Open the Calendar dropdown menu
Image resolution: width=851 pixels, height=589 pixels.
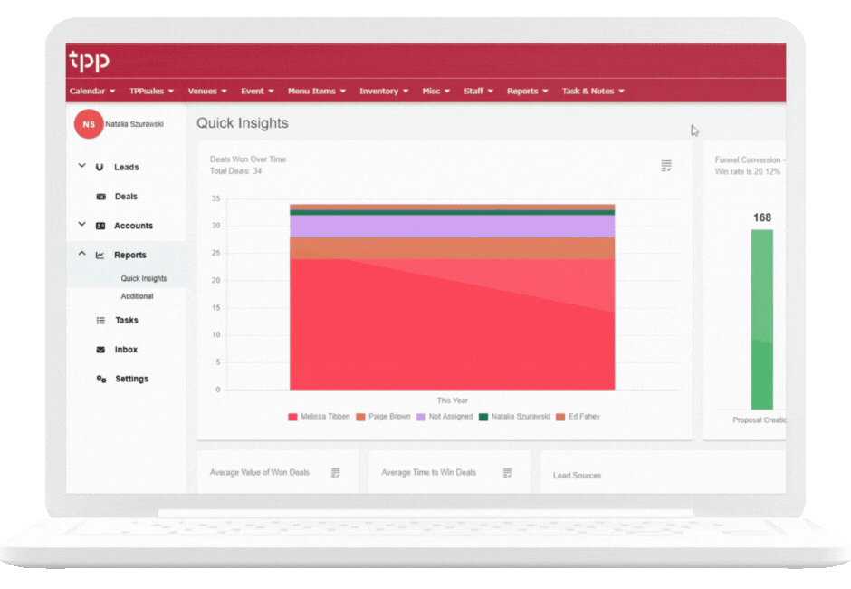click(x=92, y=92)
